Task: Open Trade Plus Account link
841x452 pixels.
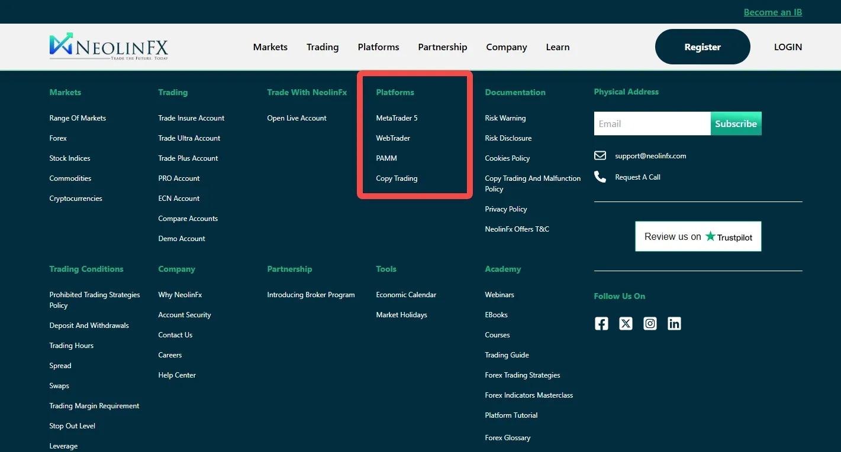Action: pos(188,158)
